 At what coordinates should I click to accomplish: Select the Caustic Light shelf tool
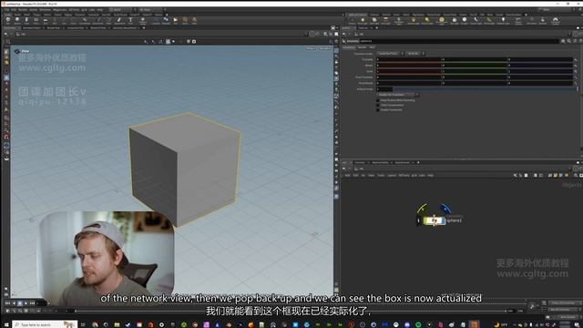[x=476, y=21]
